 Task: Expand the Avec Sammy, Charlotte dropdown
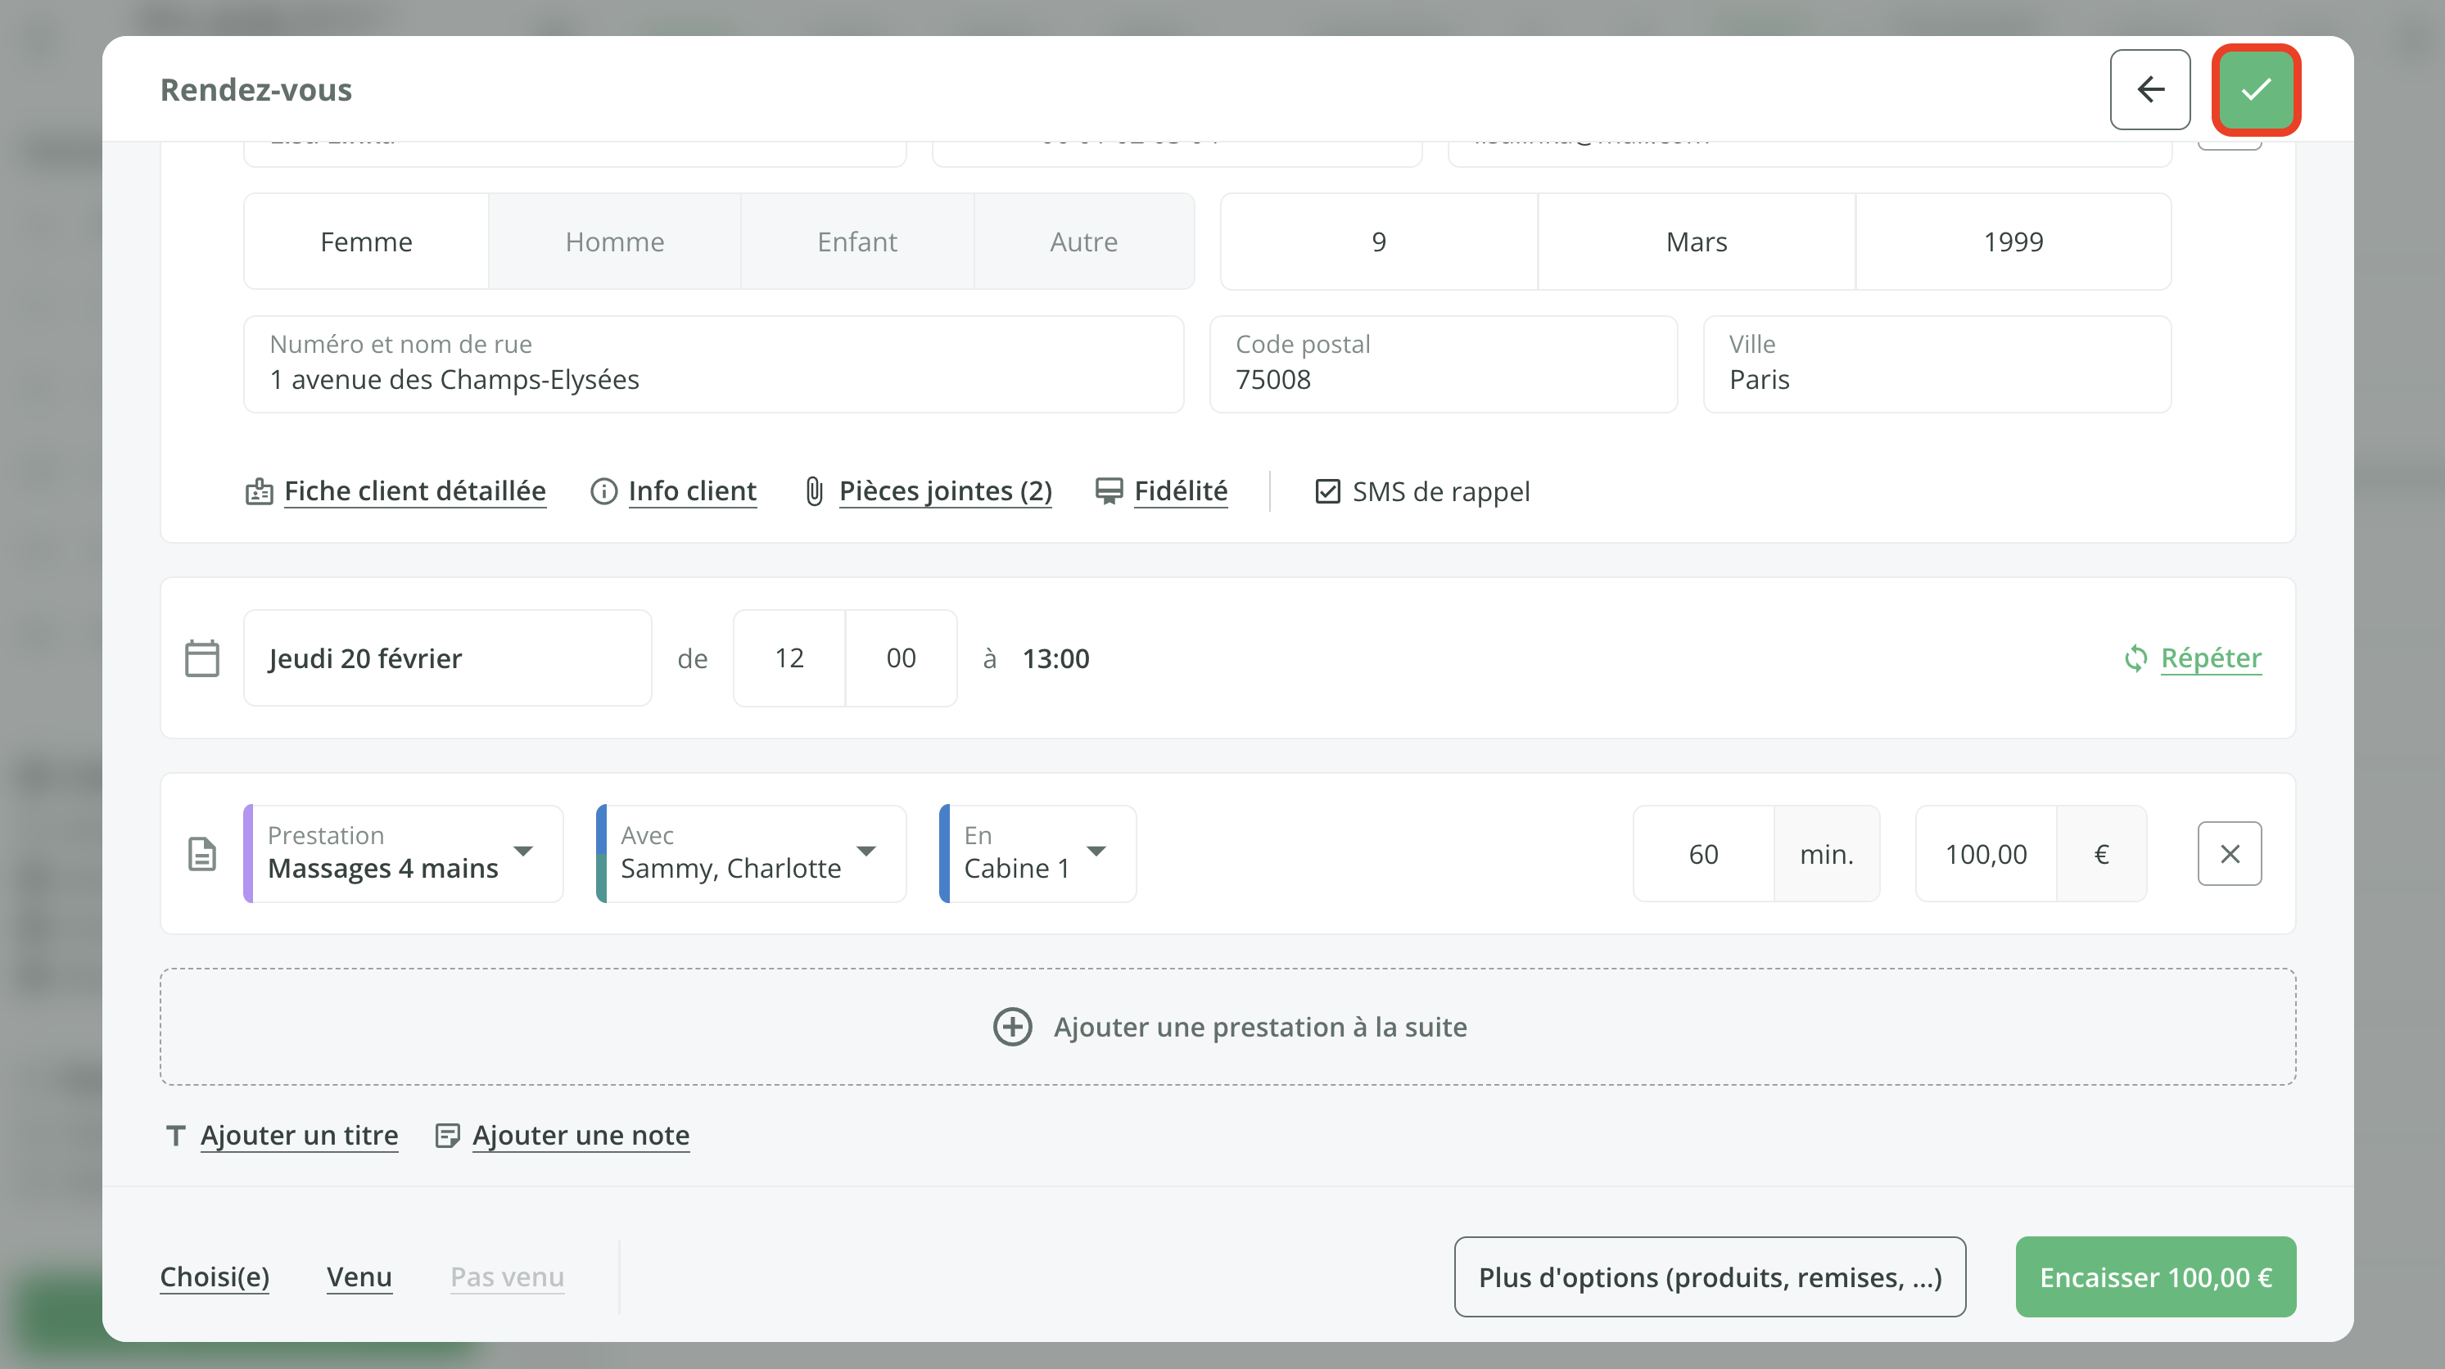[x=750, y=853]
